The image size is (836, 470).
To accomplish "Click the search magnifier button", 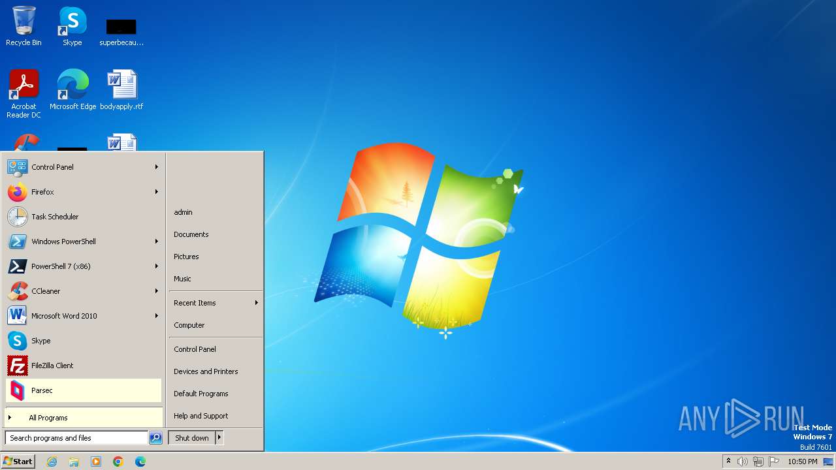I will click(x=155, y=438).
